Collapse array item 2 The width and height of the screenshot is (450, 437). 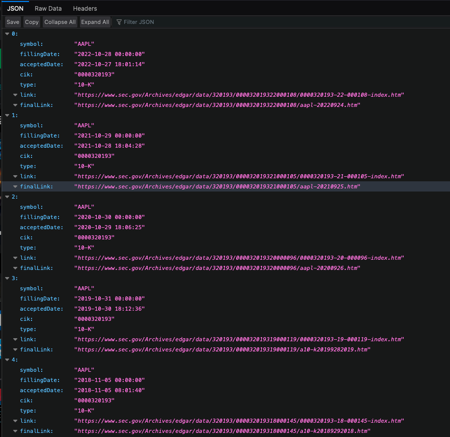point(7,197)
